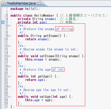
Task: Collapse the Javadoc fold at line 6
Action: [x=9, y=25]
